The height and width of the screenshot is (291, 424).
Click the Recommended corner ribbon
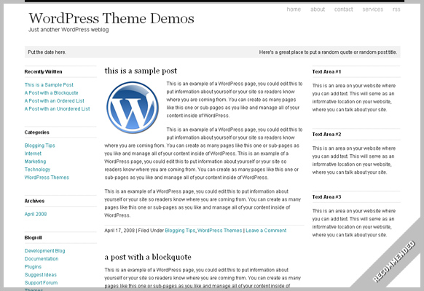tap(395, 260)
